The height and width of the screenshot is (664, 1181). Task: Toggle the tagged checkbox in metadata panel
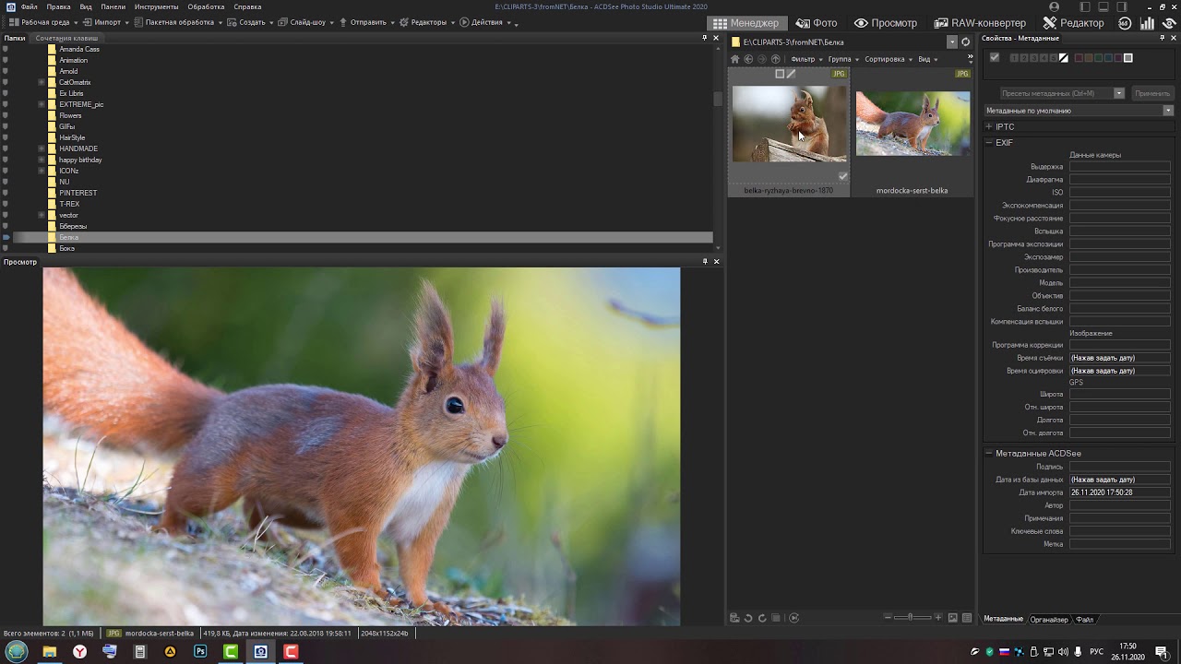point(994,58)
